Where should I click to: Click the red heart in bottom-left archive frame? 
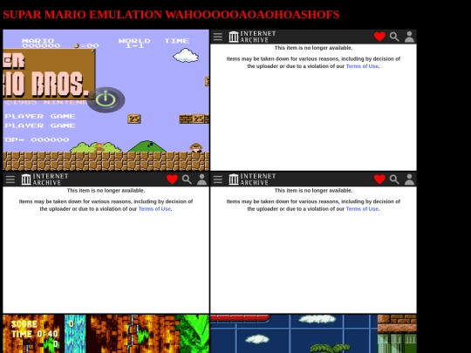(x=172, y=180)
